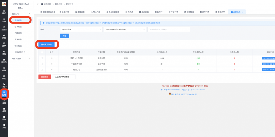Switch to the 未完成 tab
The image size is (275, 137).
pos(129,12)
